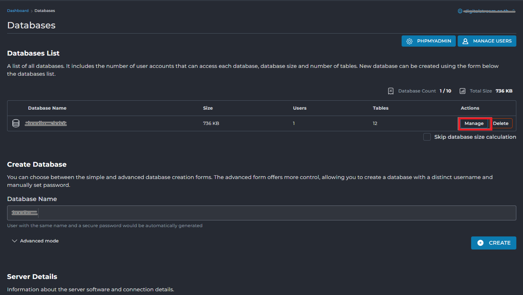Focus the Database Name input field
Screen dimensions: 523x295
261,213
